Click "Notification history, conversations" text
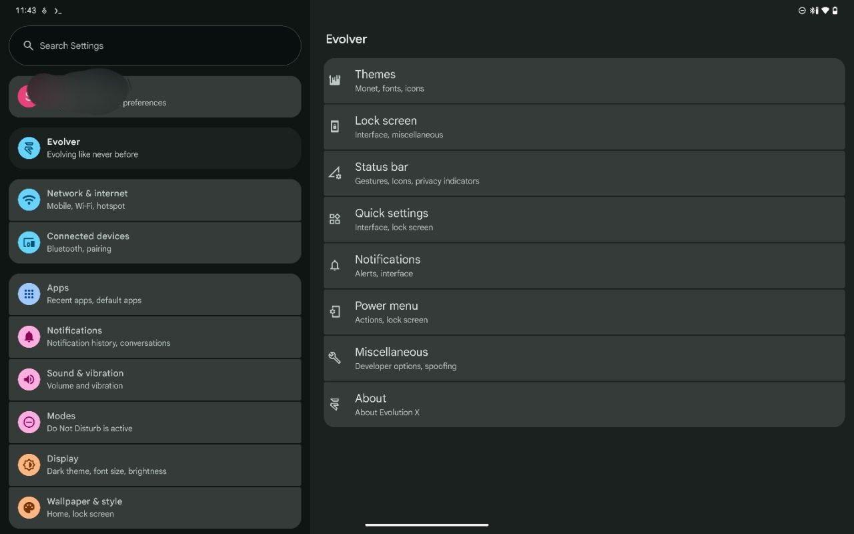This screenshot has width=854, height=534. 108,343
